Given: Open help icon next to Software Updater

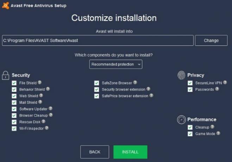Looking at the screenshot, I should tap(50, 108).
